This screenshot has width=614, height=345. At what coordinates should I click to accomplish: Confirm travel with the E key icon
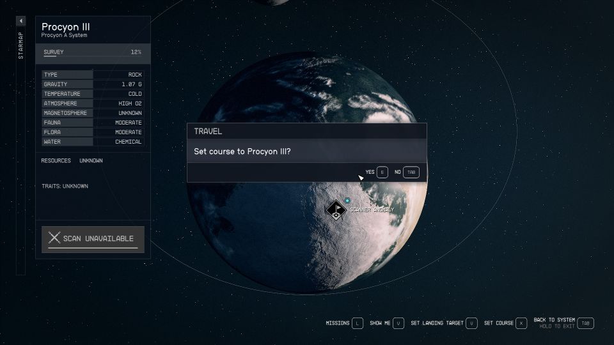382,172
